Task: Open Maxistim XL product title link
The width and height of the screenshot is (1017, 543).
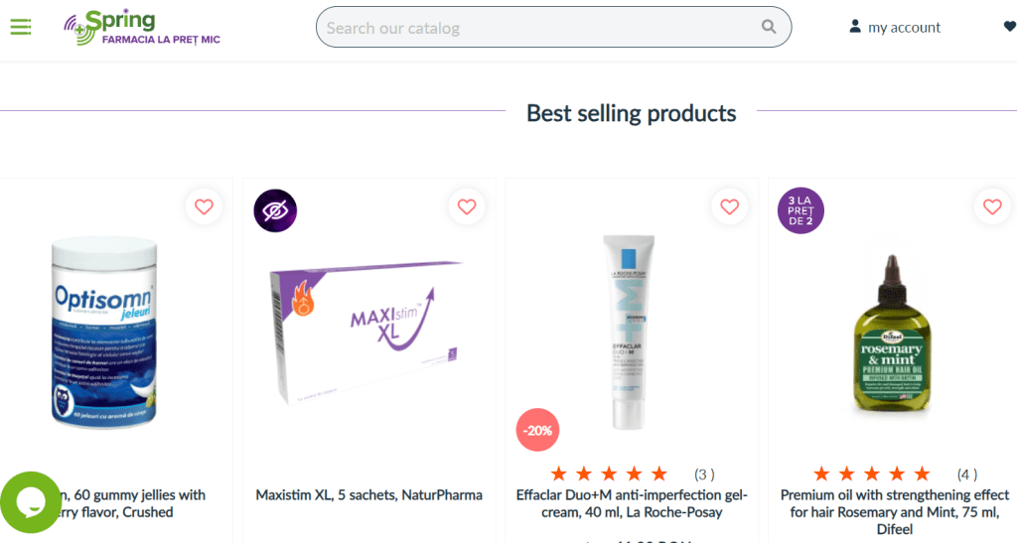Action: 368,494
